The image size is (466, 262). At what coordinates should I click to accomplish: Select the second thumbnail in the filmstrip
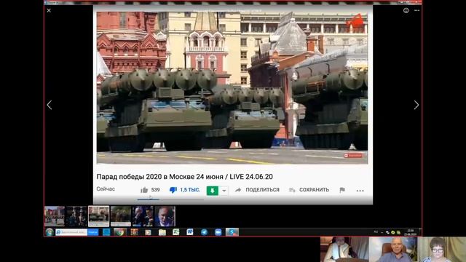76,216
